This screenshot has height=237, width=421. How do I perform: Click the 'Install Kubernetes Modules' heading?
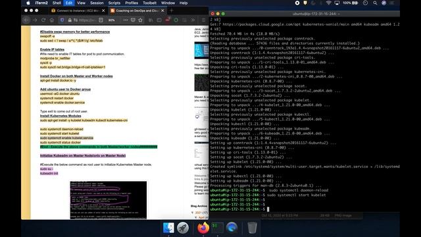point(61,116)
